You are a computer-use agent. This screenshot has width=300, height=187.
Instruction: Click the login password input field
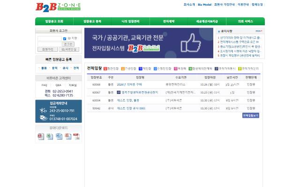click(50, 44)
